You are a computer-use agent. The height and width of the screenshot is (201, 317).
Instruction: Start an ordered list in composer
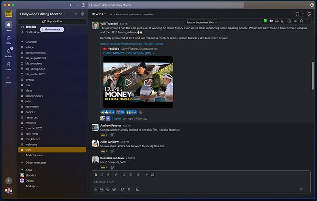click(x=124, y=175)
